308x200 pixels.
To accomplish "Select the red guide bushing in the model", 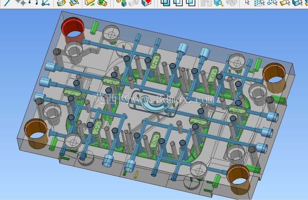I will click(x=73, y=30).
